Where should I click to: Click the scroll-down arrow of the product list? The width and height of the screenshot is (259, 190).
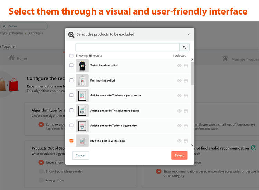pyautogui.click(x=192, y=145)
